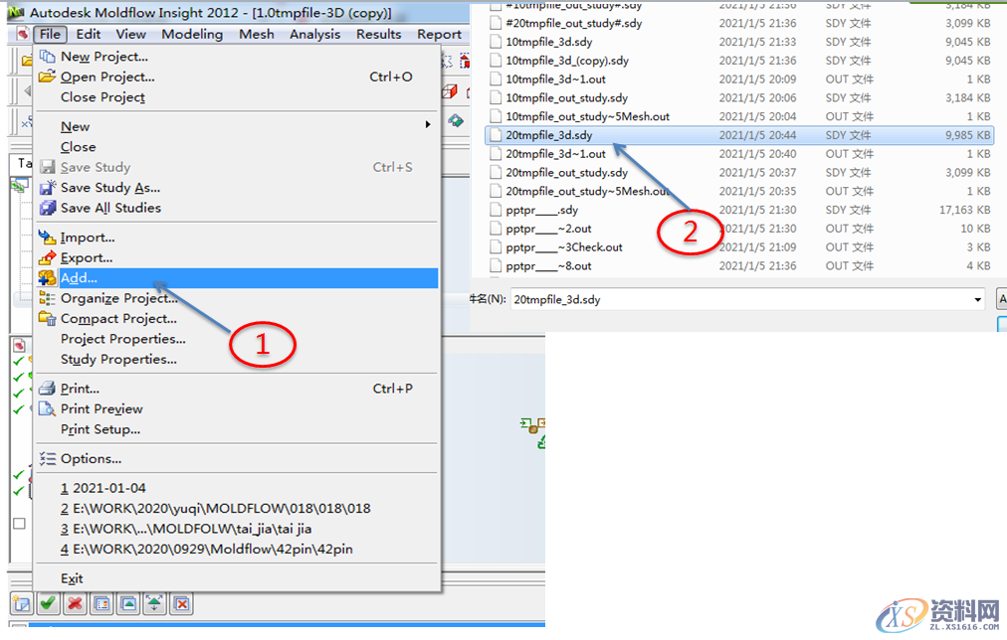This screenshot has width=1007, height=640.
Task: Click the green checkmark icon in bottom toolbar
Action: [x=47, y=603]
